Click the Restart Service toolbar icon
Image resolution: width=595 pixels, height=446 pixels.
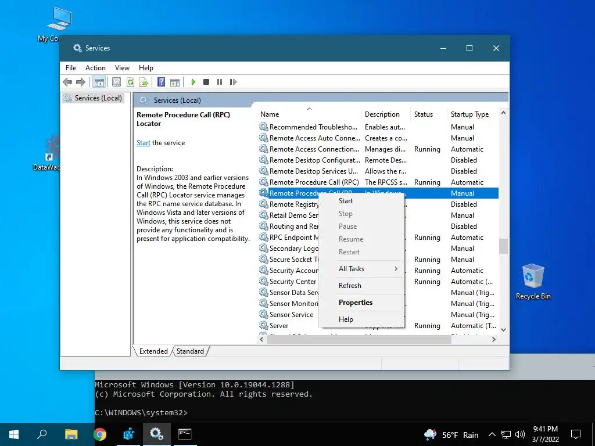point(233,82)
